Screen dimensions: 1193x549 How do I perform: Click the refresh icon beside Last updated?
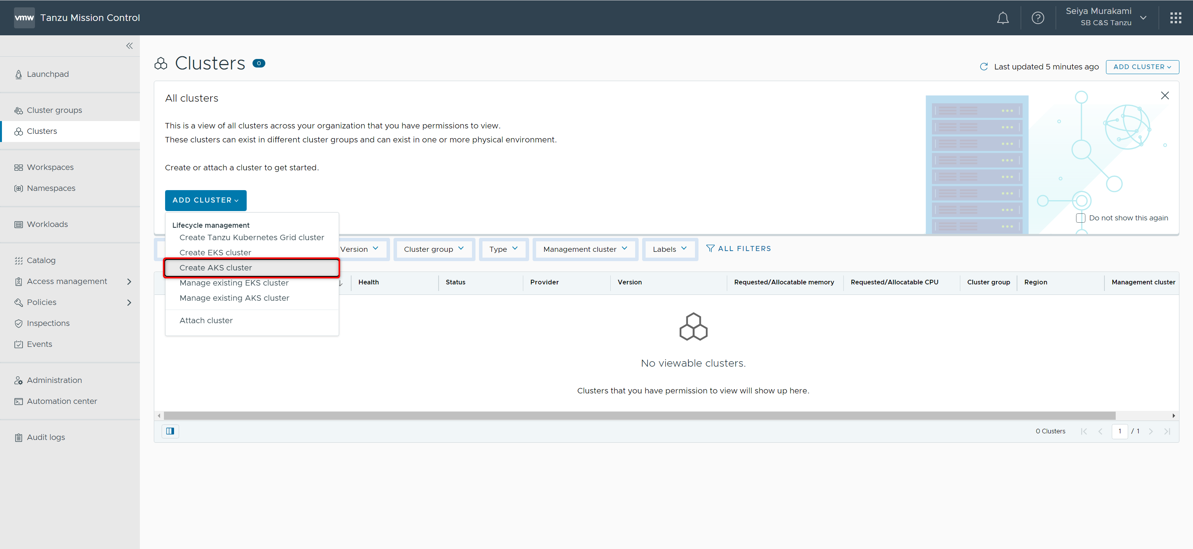pos(984,67)
